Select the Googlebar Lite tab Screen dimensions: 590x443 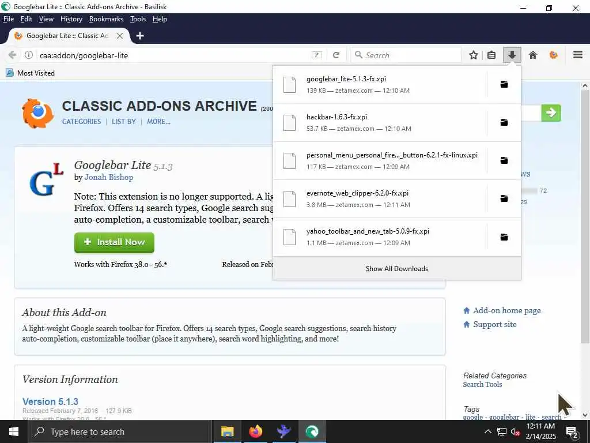(x=68, y=36)
